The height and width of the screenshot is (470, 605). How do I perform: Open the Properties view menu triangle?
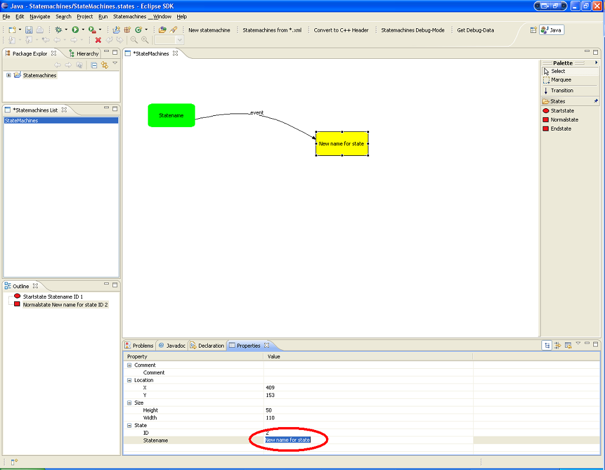tap(578, 343)
